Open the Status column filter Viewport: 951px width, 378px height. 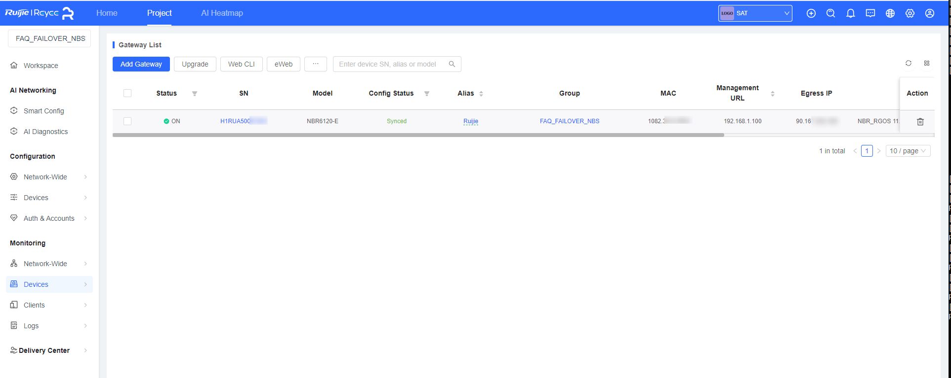coord(195,94)
